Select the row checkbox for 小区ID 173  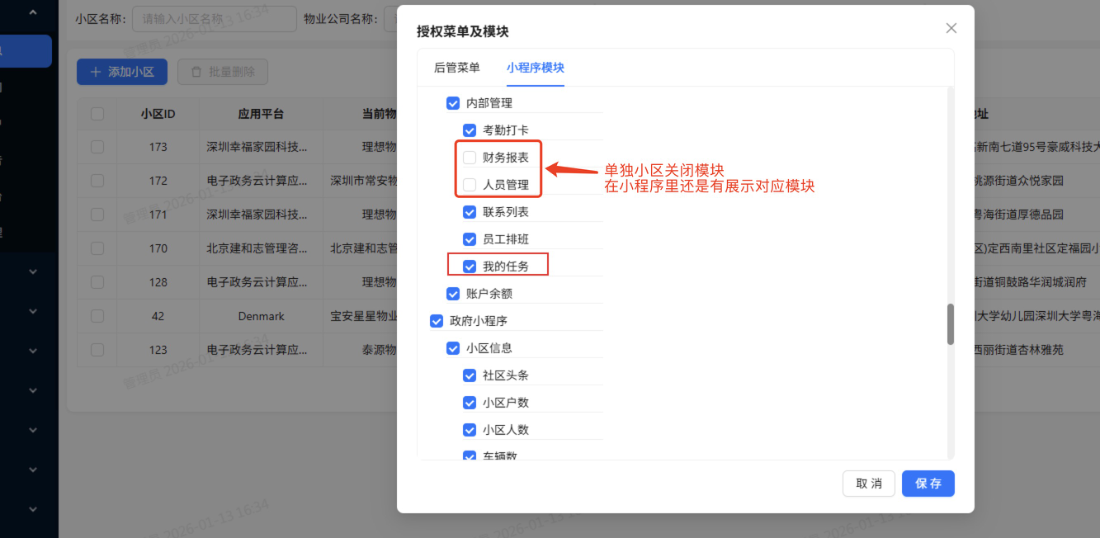[97, 147]
